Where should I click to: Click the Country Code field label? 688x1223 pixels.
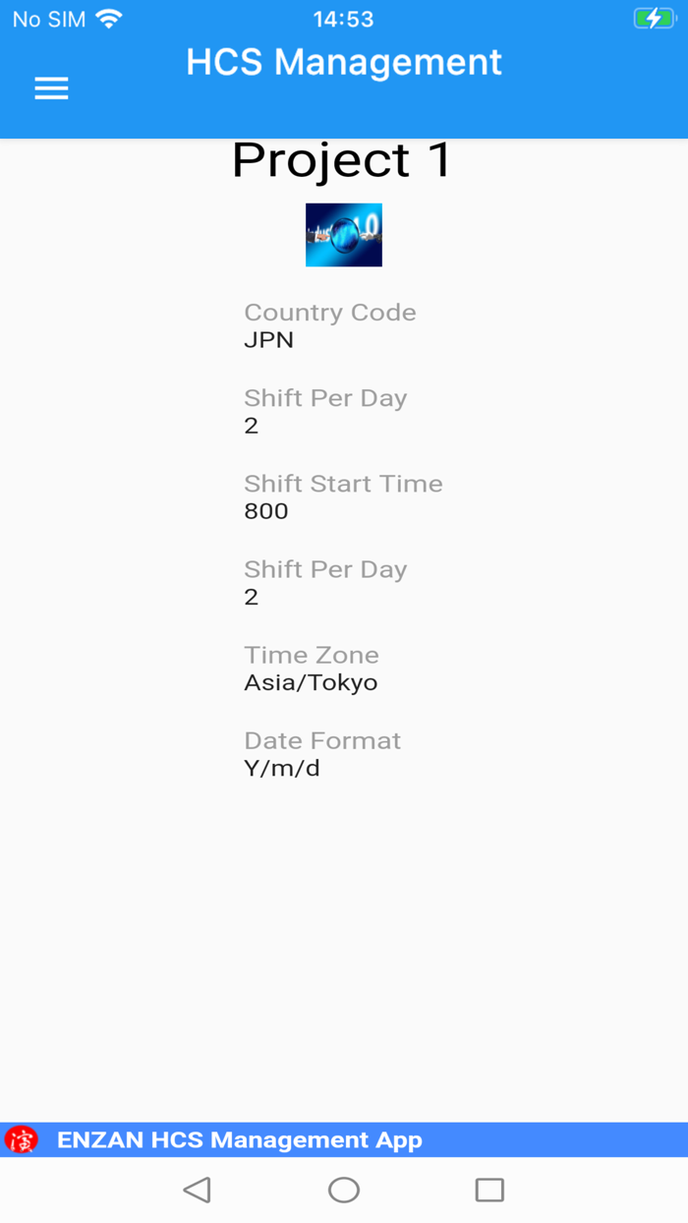click(x=329, y=313)
